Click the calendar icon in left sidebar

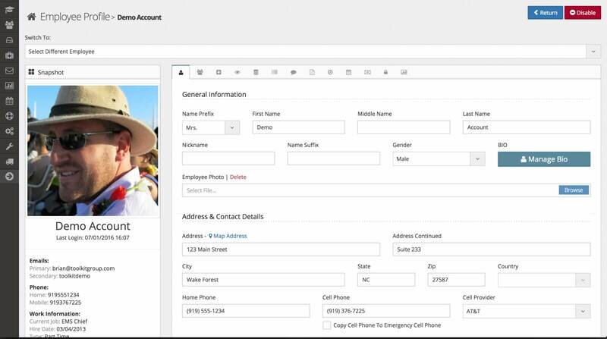click(x=9, y=101)
